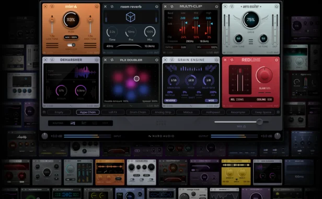Remove the Redline module with its X
This screenshot has width=322, height=199.
point(225,60)
